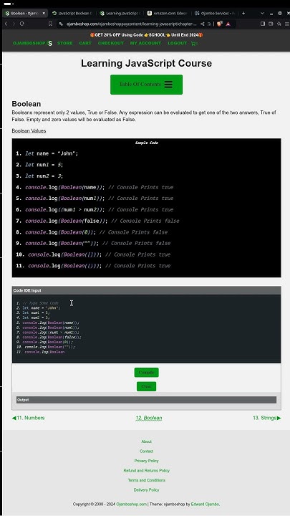This screenshot has width=290, height=516.
Task: Open the CART menu item
Action: (x=85, y=43)
